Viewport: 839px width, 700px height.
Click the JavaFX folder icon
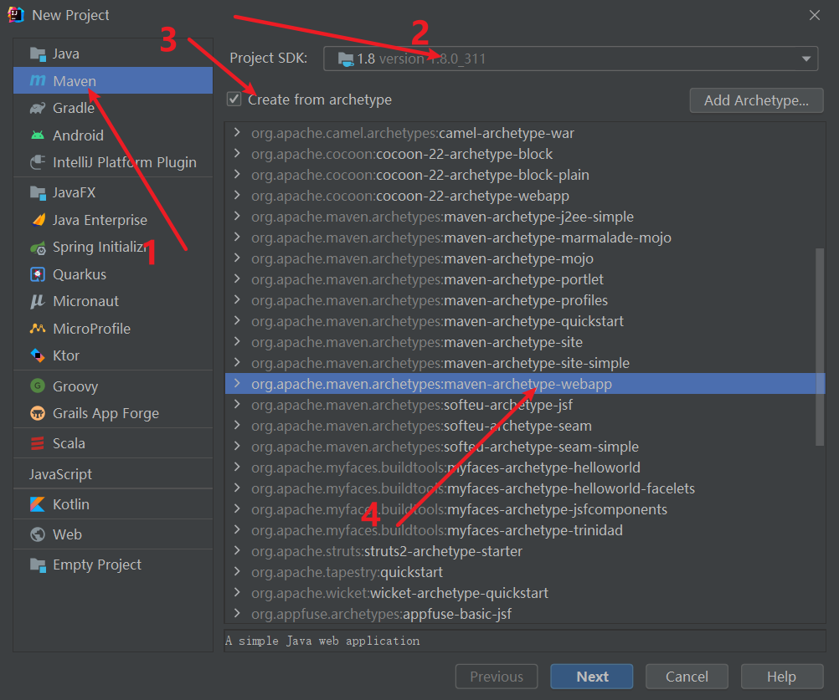point(38,192)
